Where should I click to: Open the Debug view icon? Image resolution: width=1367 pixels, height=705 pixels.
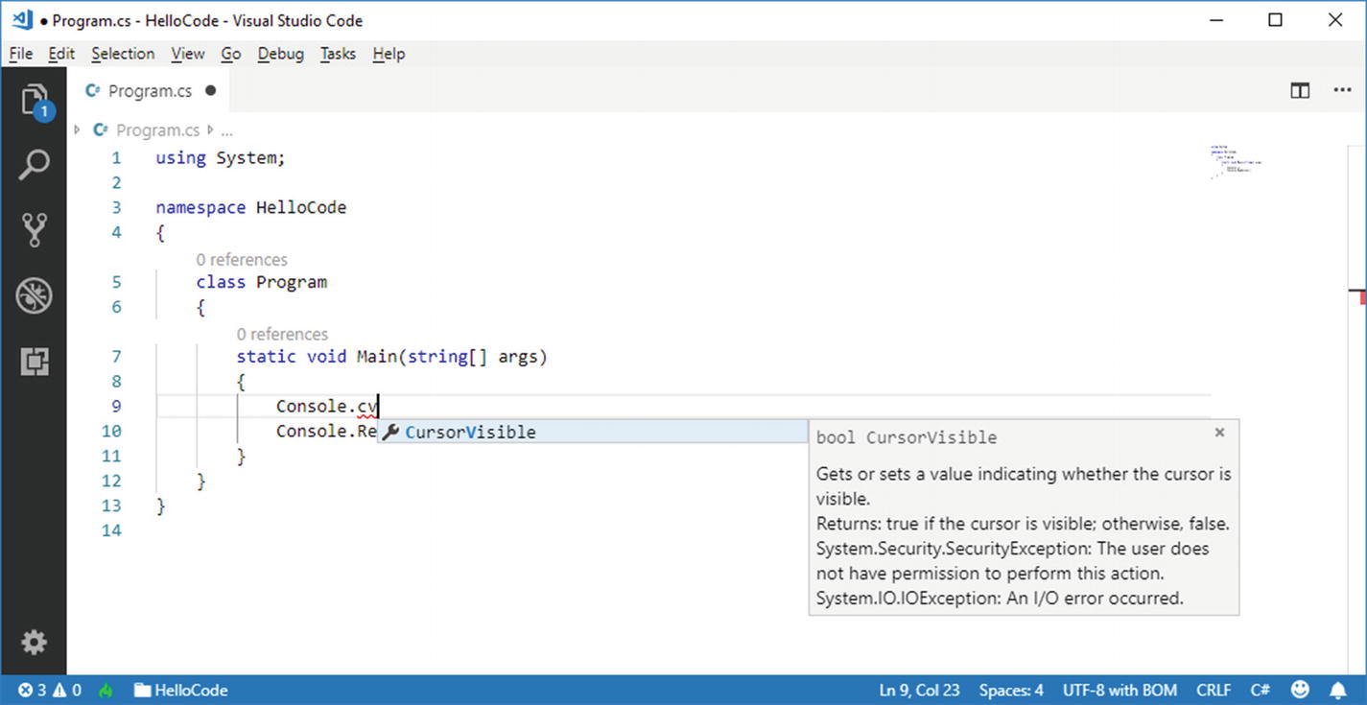(34, 296)
